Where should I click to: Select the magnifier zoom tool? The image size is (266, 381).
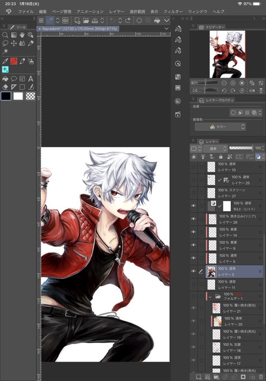point(5,35)
